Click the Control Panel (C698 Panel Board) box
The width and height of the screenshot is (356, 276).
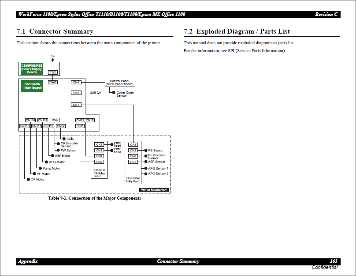point(119,82)
